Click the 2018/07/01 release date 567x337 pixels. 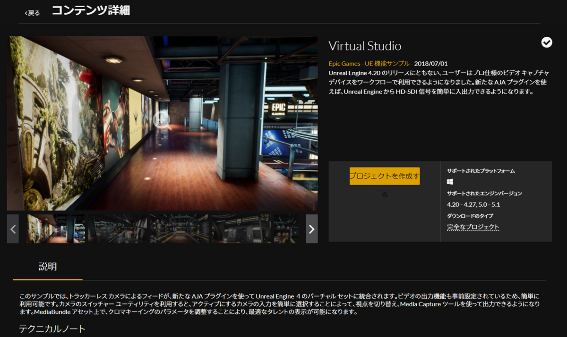tap(431, 63)
